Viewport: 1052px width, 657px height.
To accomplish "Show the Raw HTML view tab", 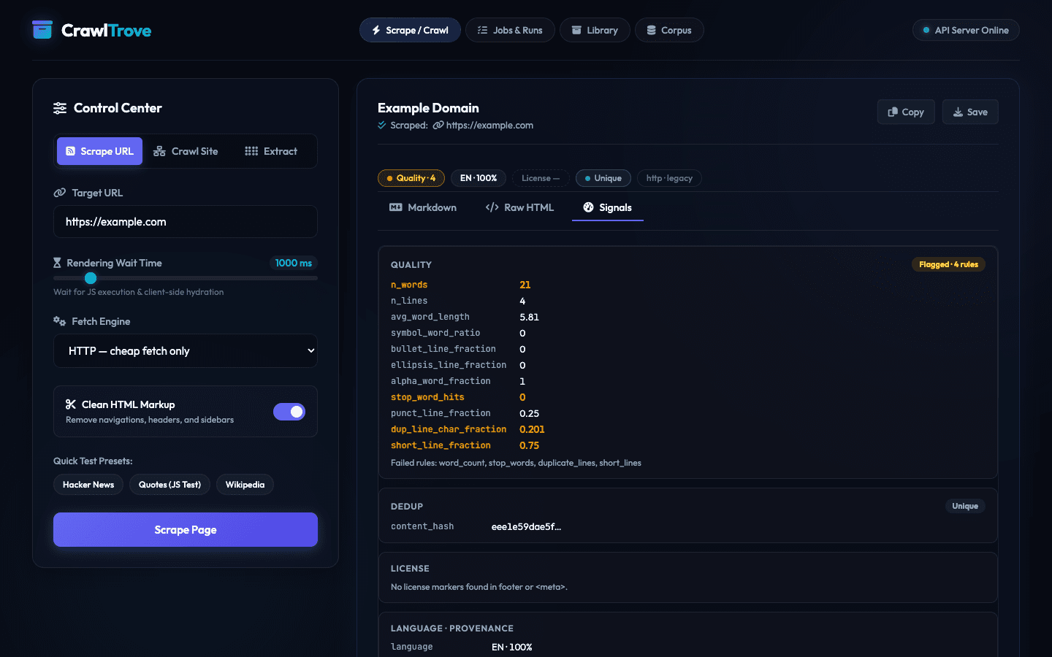I will (519, 207).
